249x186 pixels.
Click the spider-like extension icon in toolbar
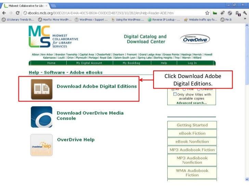[222, 13]
